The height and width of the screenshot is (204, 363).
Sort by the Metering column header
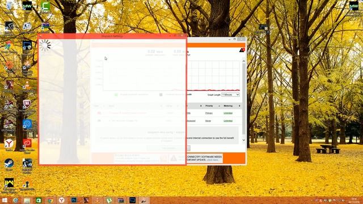tap(228, 106)
